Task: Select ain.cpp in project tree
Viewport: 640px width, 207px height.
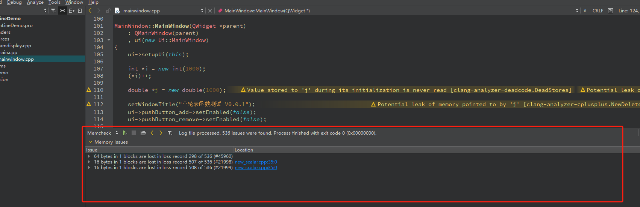Action: click(x=9, y=52)
